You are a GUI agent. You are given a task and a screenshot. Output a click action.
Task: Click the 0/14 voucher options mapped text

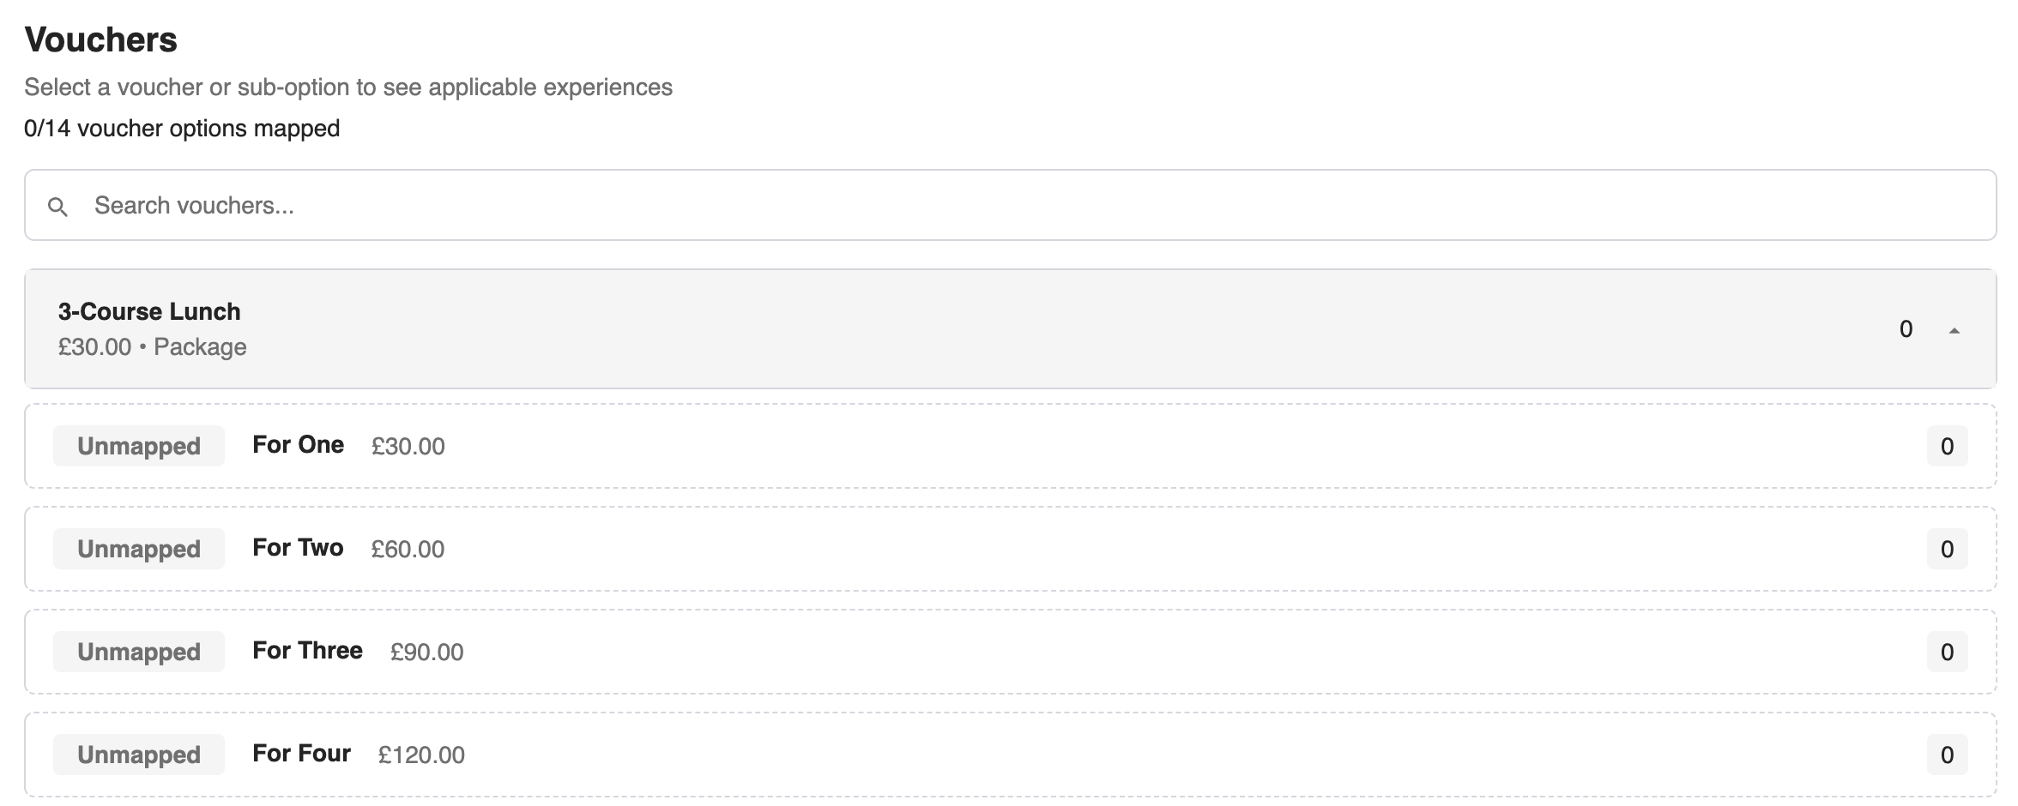click(x=182, y=129)
